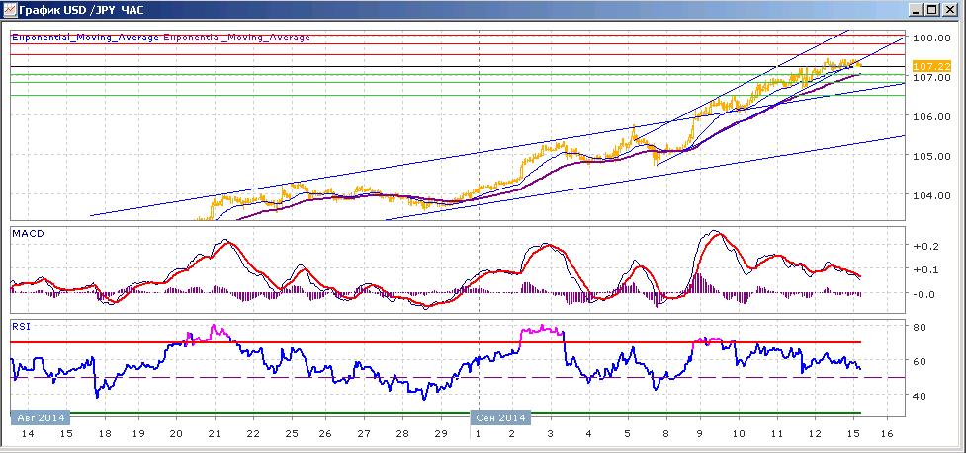Minimize the USD/JPY chart window
This screenshot has width=966, height=453.
[917, 10]
